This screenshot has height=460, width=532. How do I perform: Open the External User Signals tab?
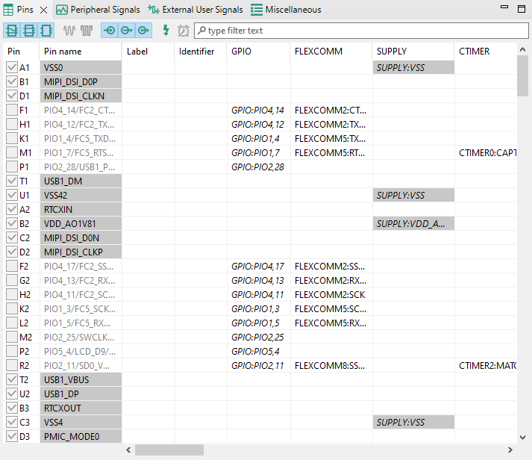point(195,10)
